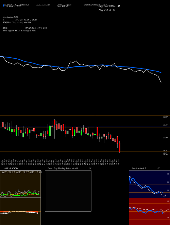Open the ADX indicator chart panel
Viewport: 170px width, 225px height.
[20, 184]
